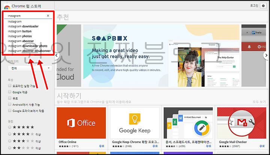Select suggestion "instagram button"
The width and height of the screenshot is (270, 155).
point(19,31)
